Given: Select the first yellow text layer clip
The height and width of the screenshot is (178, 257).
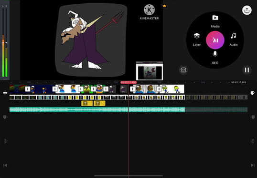Looking at the screenshot, I should pos(87,103).
